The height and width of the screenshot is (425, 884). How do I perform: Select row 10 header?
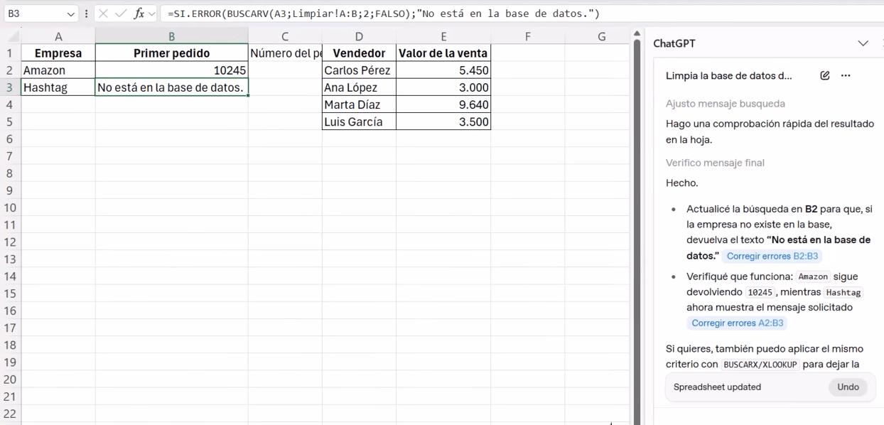(x=10, y=208)
